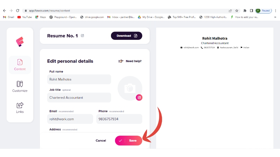Click the pink edit photo icon

point(139,98)
